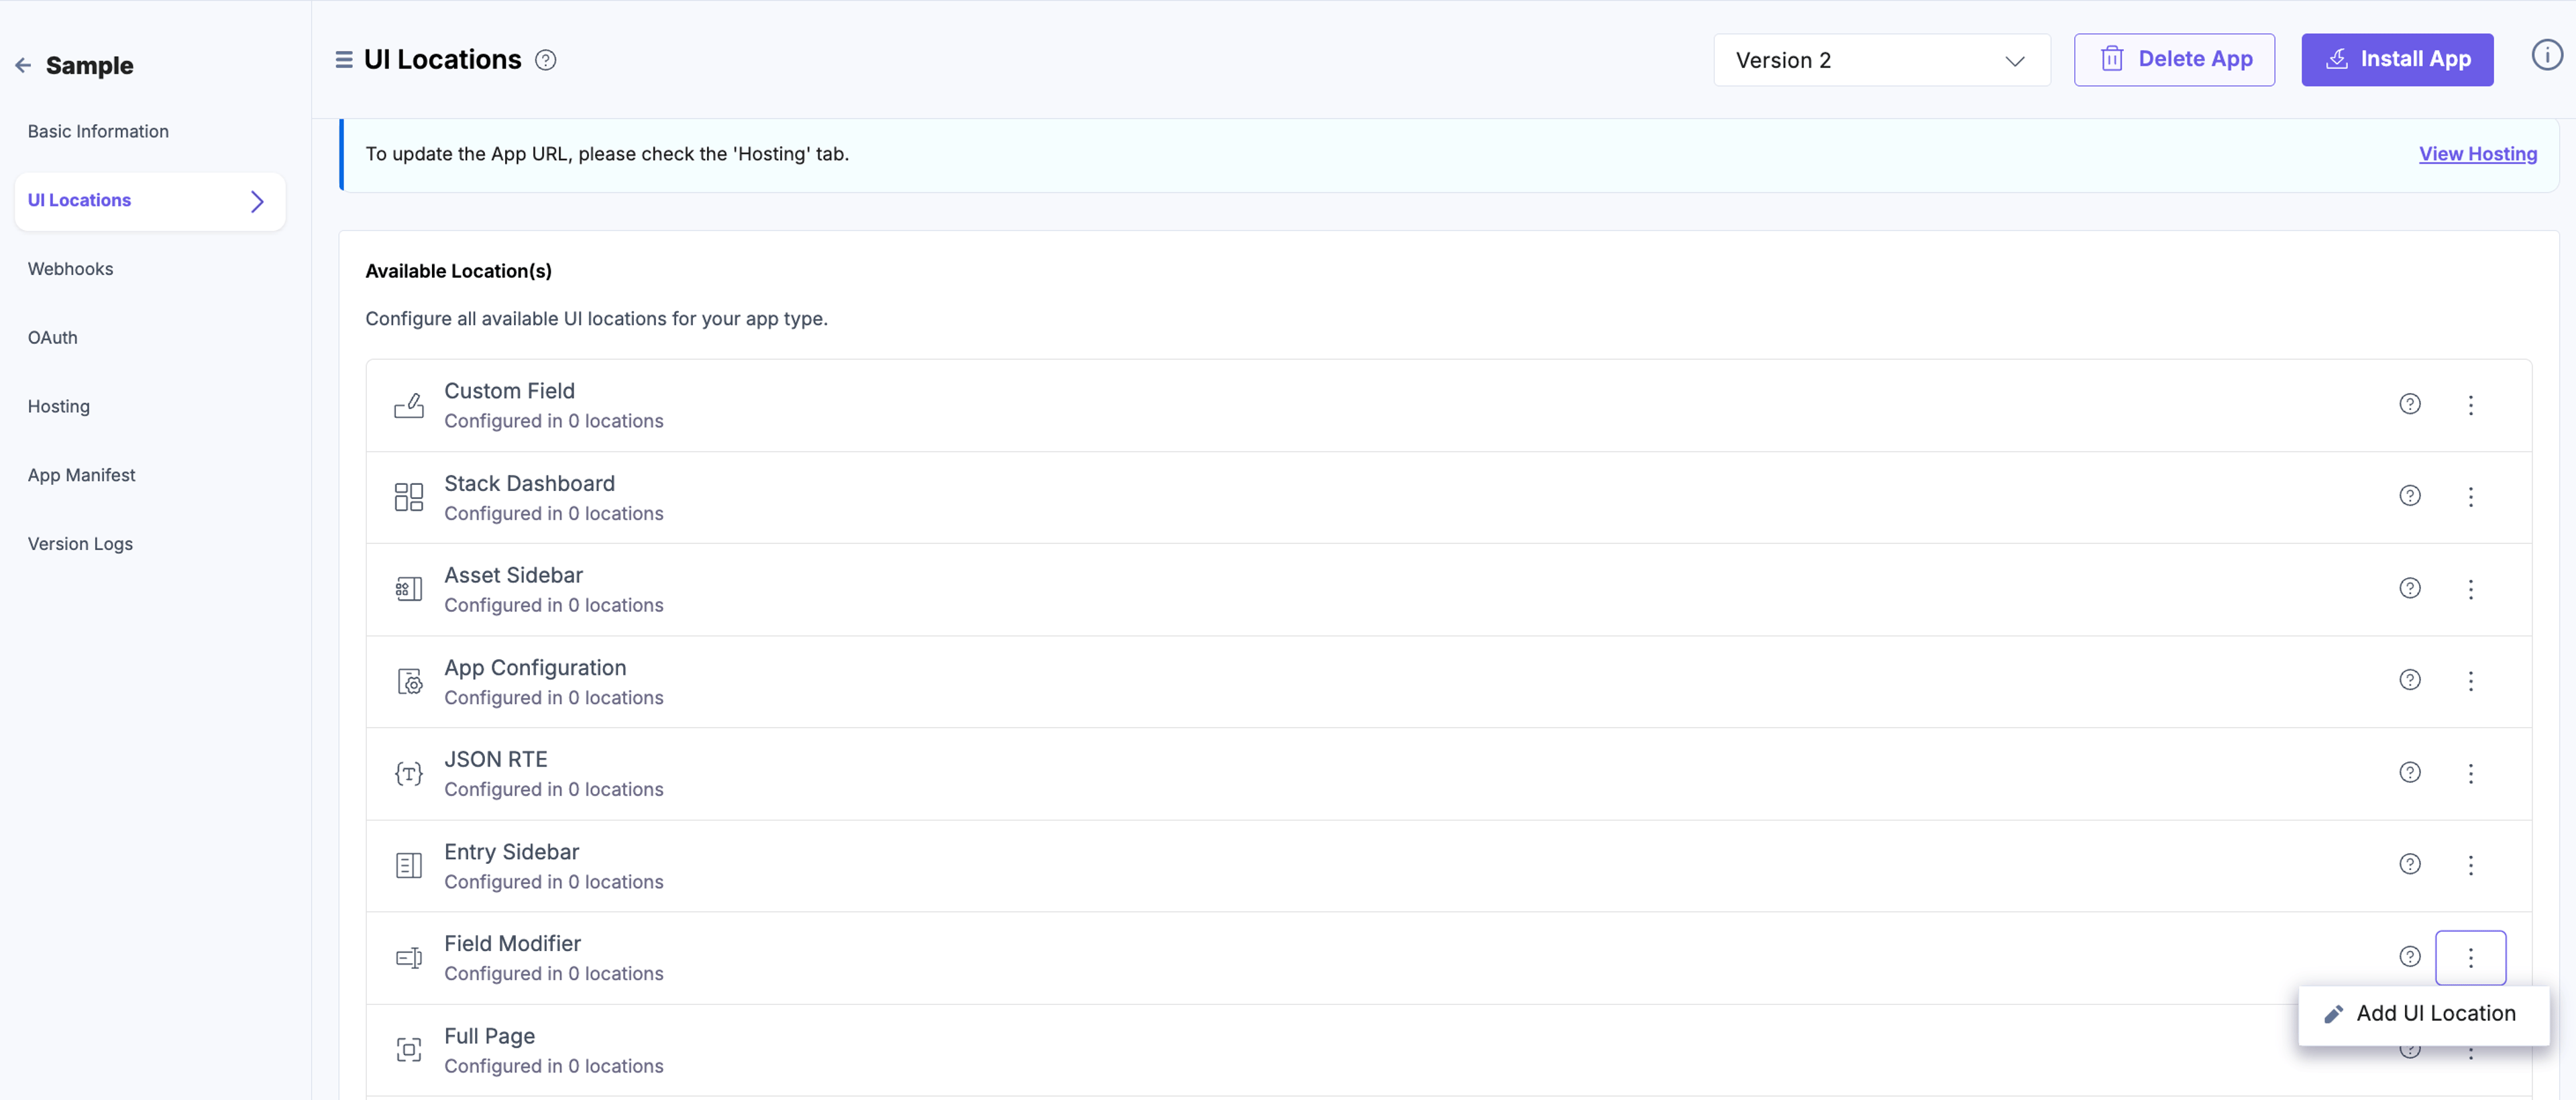This screenshot has width=2576, height=1100.
Task: Go to Webhooks in the sidebar
Action: tap(70, 269)
